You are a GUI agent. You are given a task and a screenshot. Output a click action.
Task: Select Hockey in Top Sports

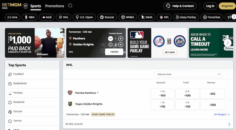32,93
